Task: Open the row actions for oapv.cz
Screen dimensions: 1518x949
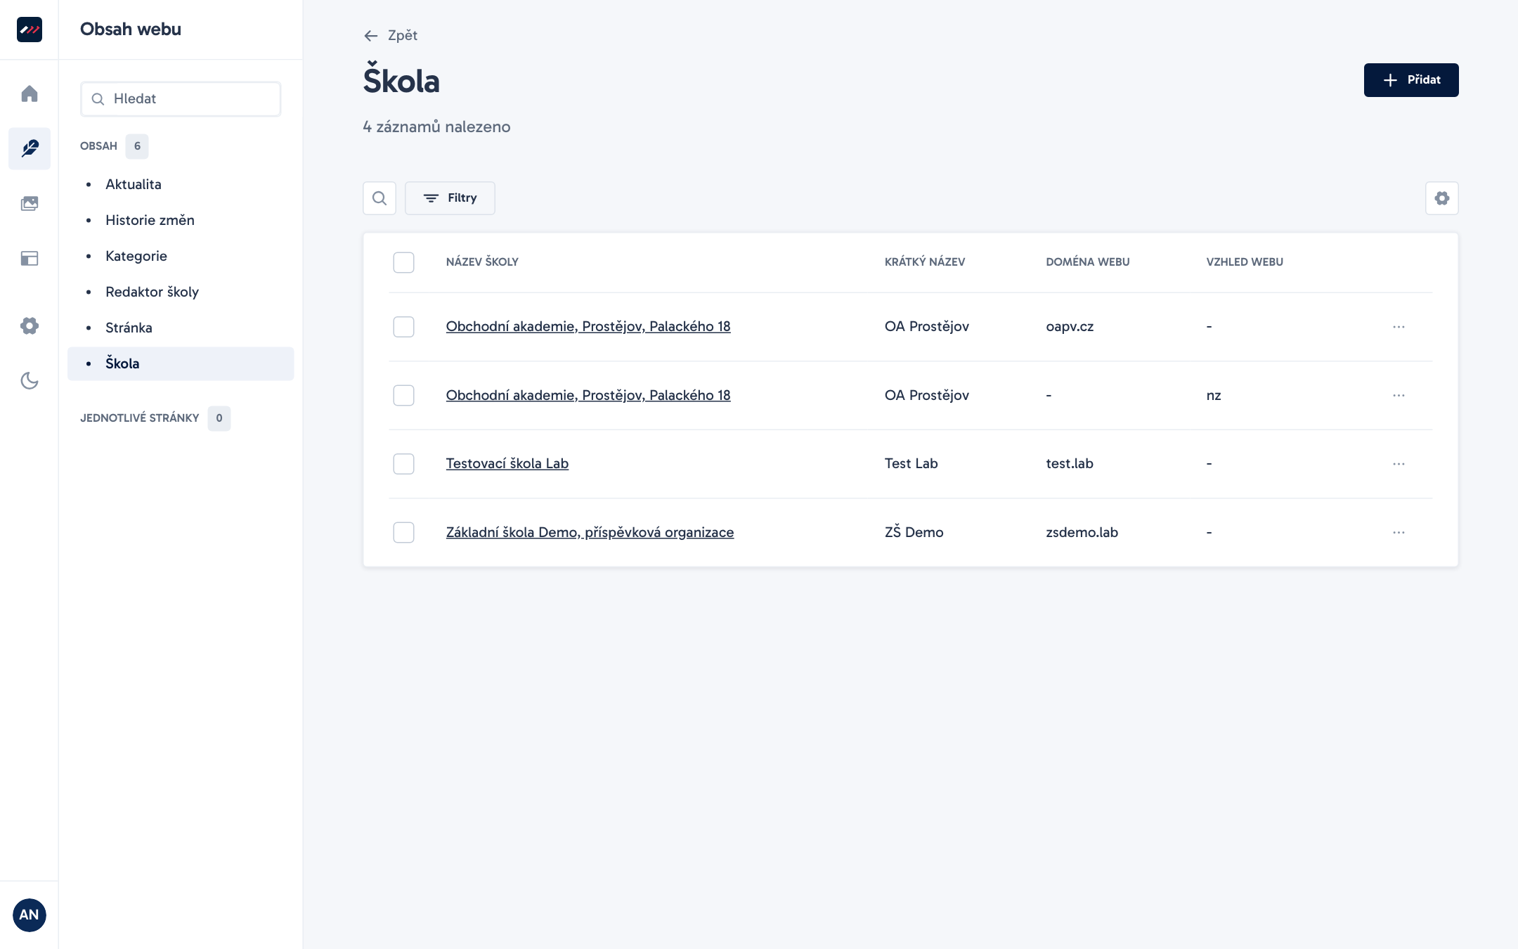Action: tap(1399, 327)
